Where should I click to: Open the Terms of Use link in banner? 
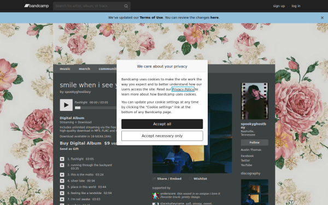151,17
